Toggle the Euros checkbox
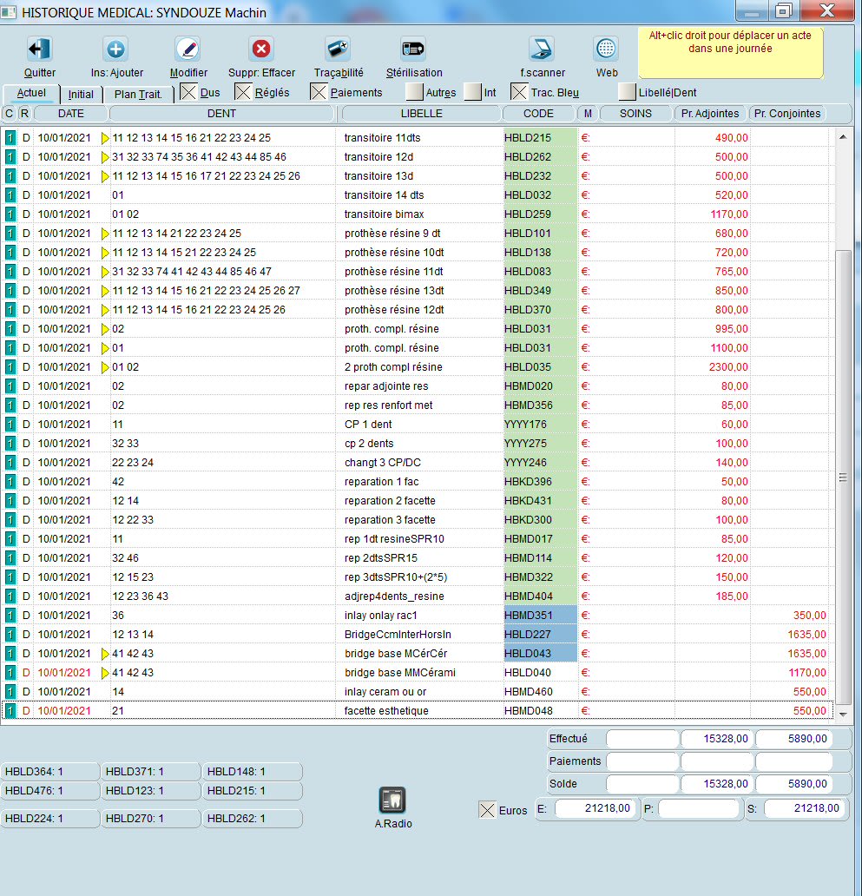 (x=487, y=810)
